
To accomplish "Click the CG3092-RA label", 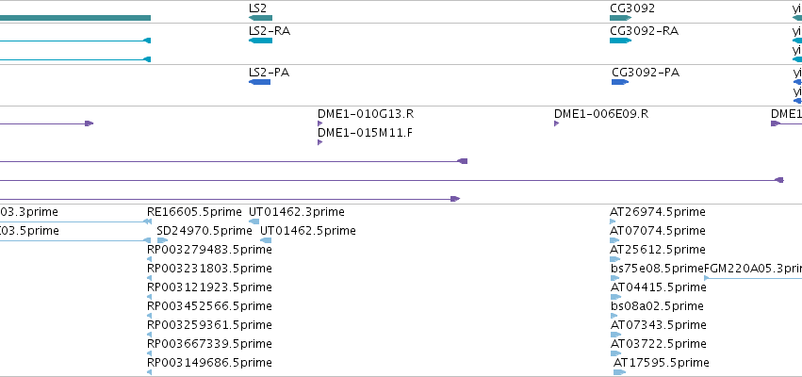I will coord(644,31).
